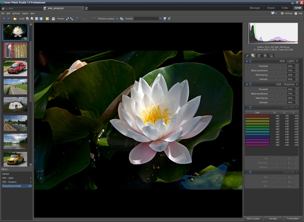Save preset with the disk icon
The height and width of the screenshot is (222, 304).
(165, 19)
